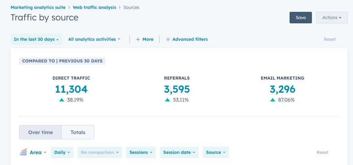Switch to the Over time tab
This screenshot has height=165, width=353.
pos(40,132)
